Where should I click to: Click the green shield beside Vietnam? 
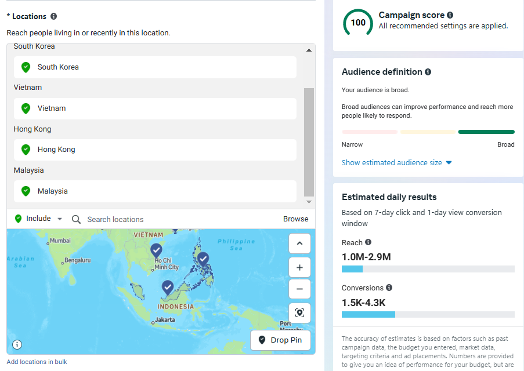tap(26, 108)
